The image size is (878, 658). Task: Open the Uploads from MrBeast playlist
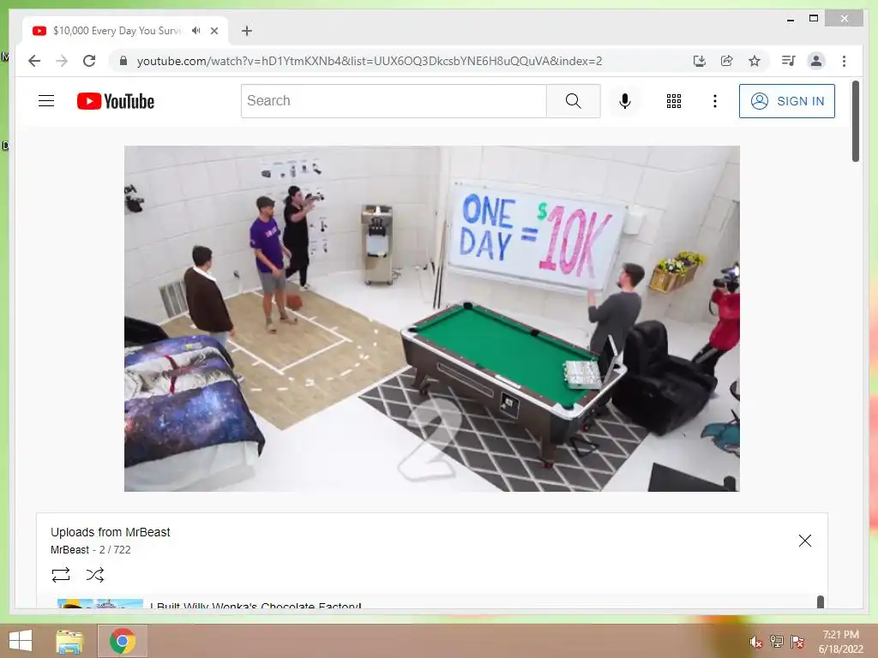111,532
